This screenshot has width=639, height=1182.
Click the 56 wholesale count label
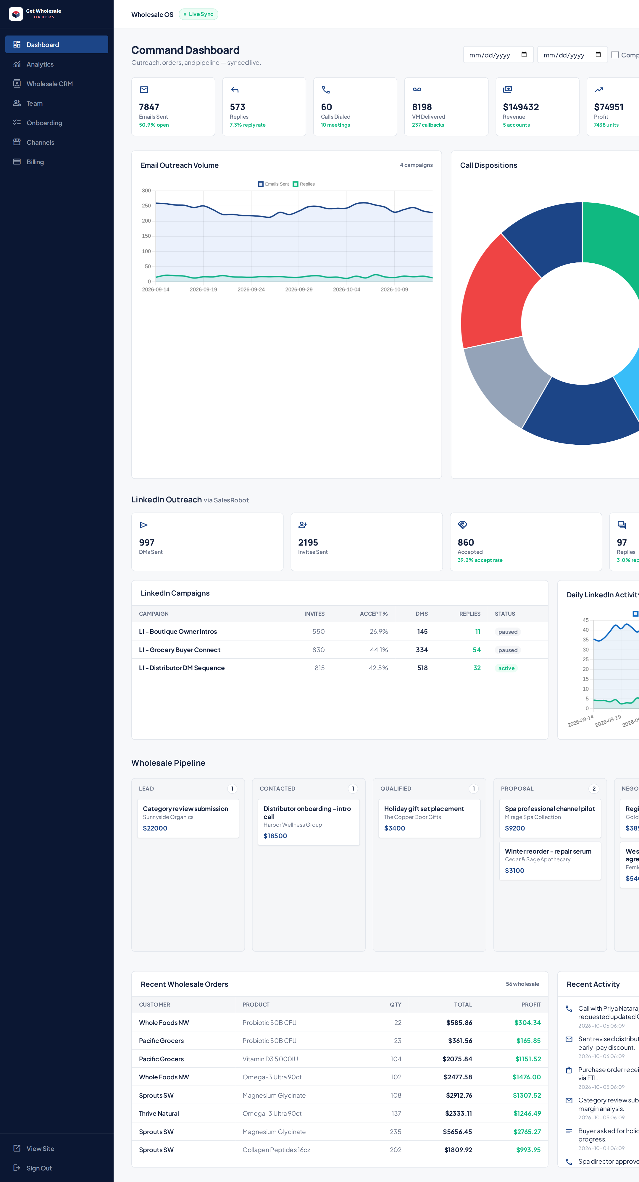[522, 984]
